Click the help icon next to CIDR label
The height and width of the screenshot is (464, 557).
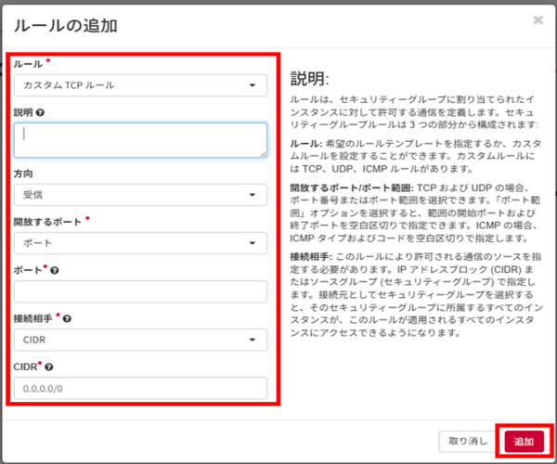point(55,367)
